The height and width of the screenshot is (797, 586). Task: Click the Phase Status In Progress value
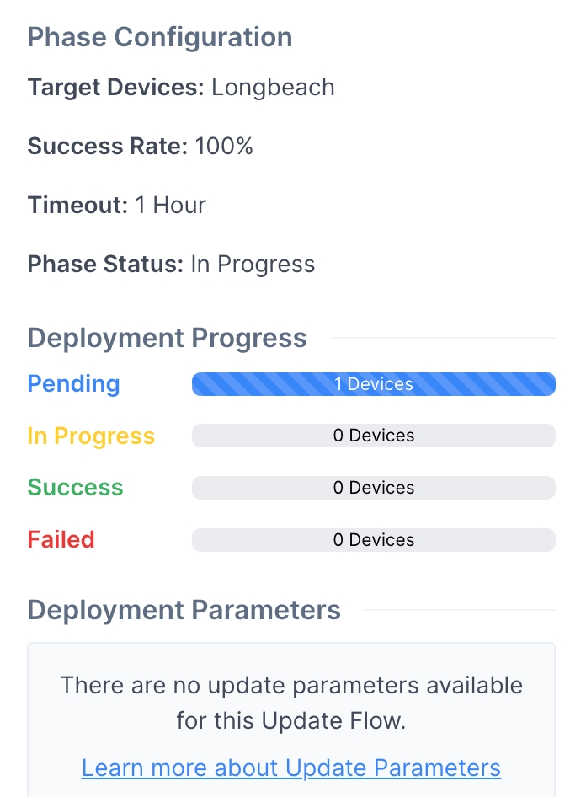pos(253,265)
